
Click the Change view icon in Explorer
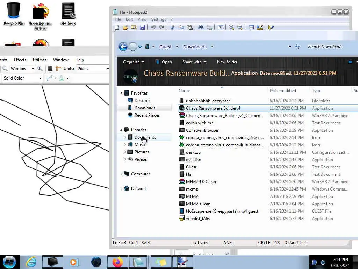point(350,62)
